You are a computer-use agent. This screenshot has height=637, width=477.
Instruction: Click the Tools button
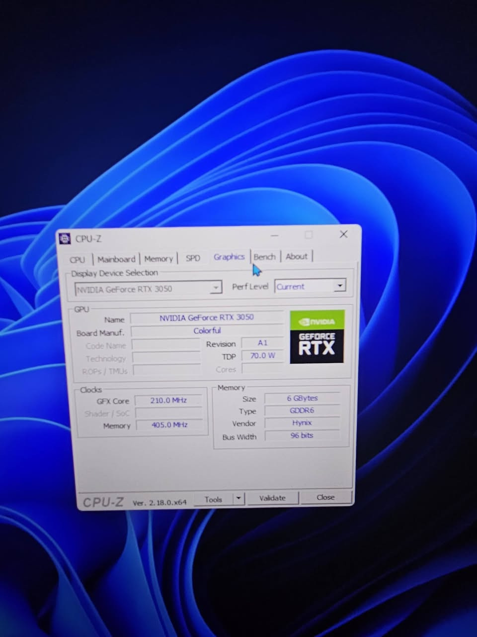213,499
